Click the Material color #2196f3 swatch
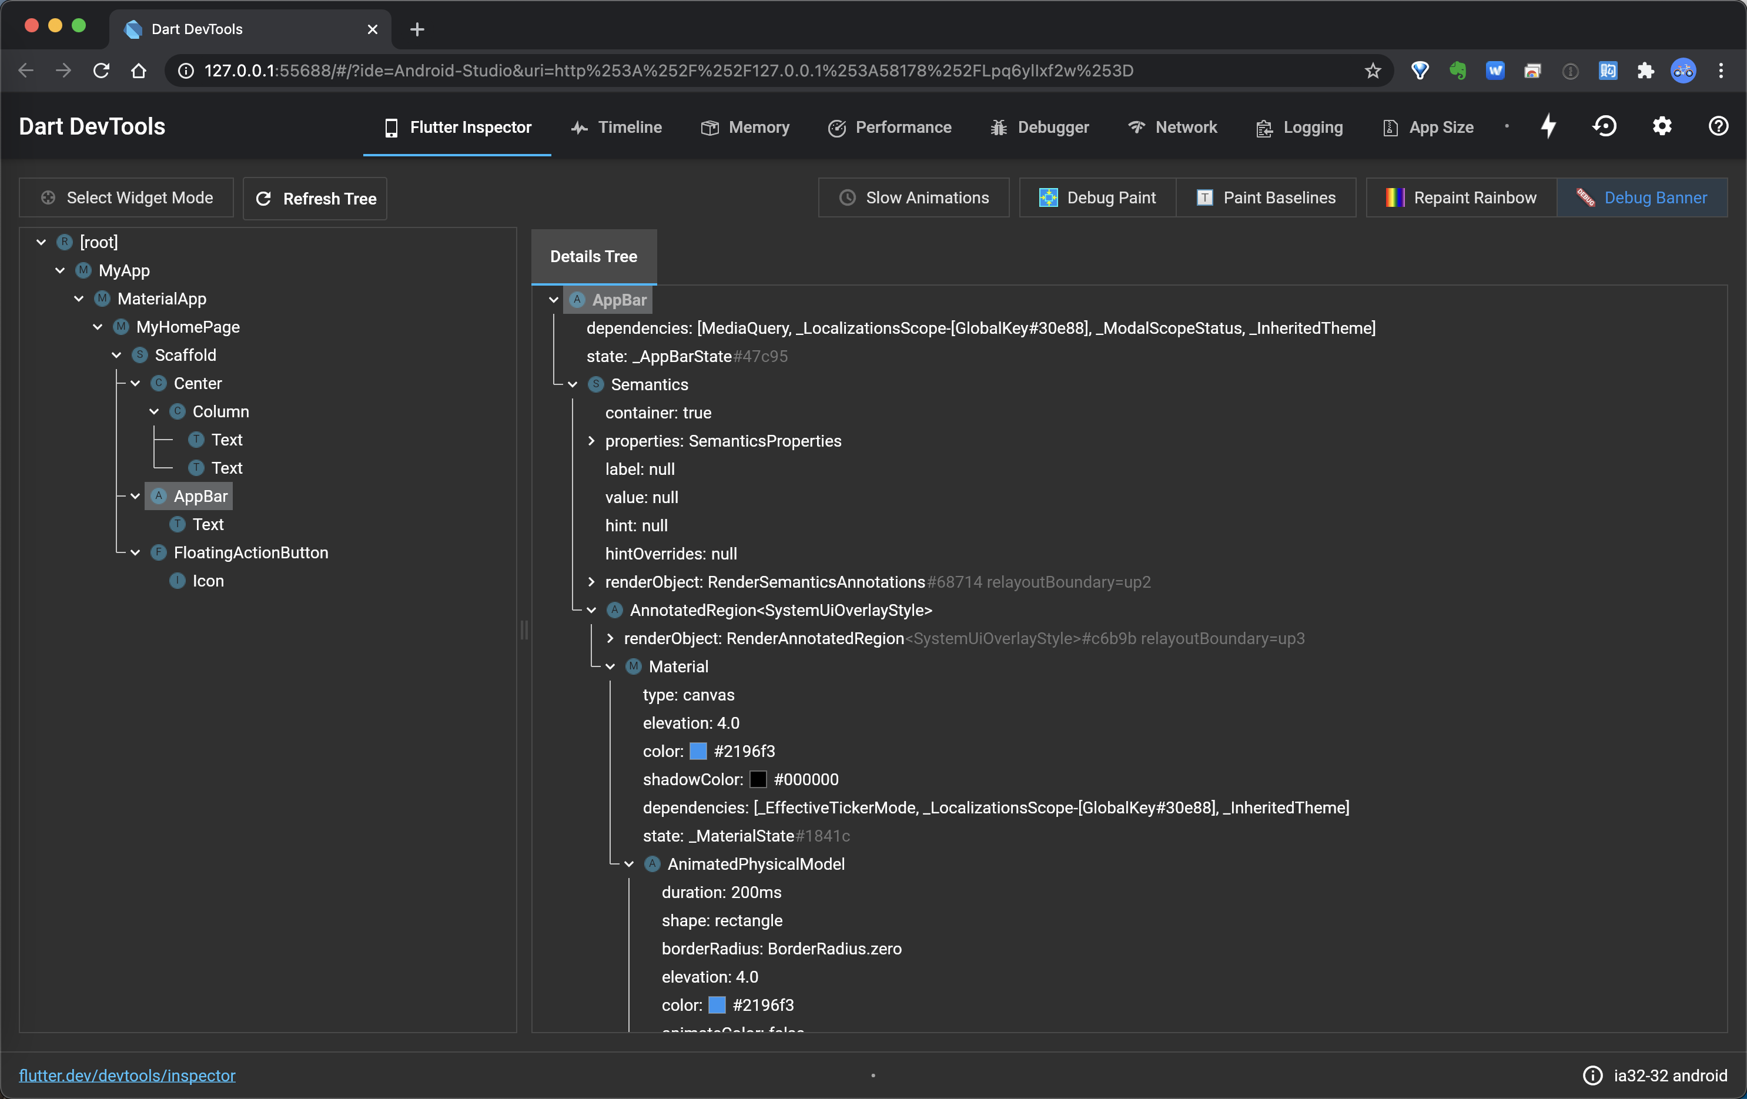The height and width of the screenshot is (1099, 1747). pyautogui.click(x=698, y=751)
